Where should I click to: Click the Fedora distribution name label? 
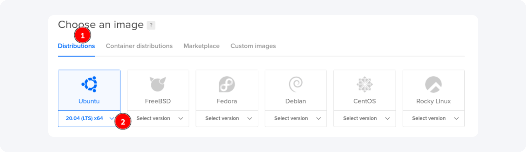(227, 101)
